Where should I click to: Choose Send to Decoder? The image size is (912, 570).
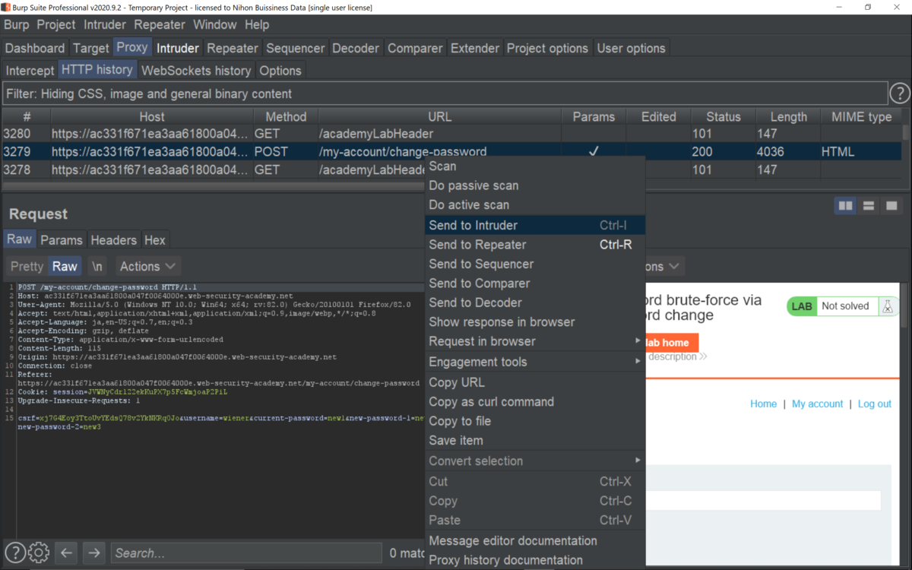[x=535, y=302]
